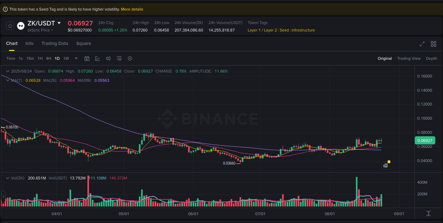The height and width of the screenshot is (223, 443).
Task: Click the green current price label 0.06927
Action: [425, 141]
